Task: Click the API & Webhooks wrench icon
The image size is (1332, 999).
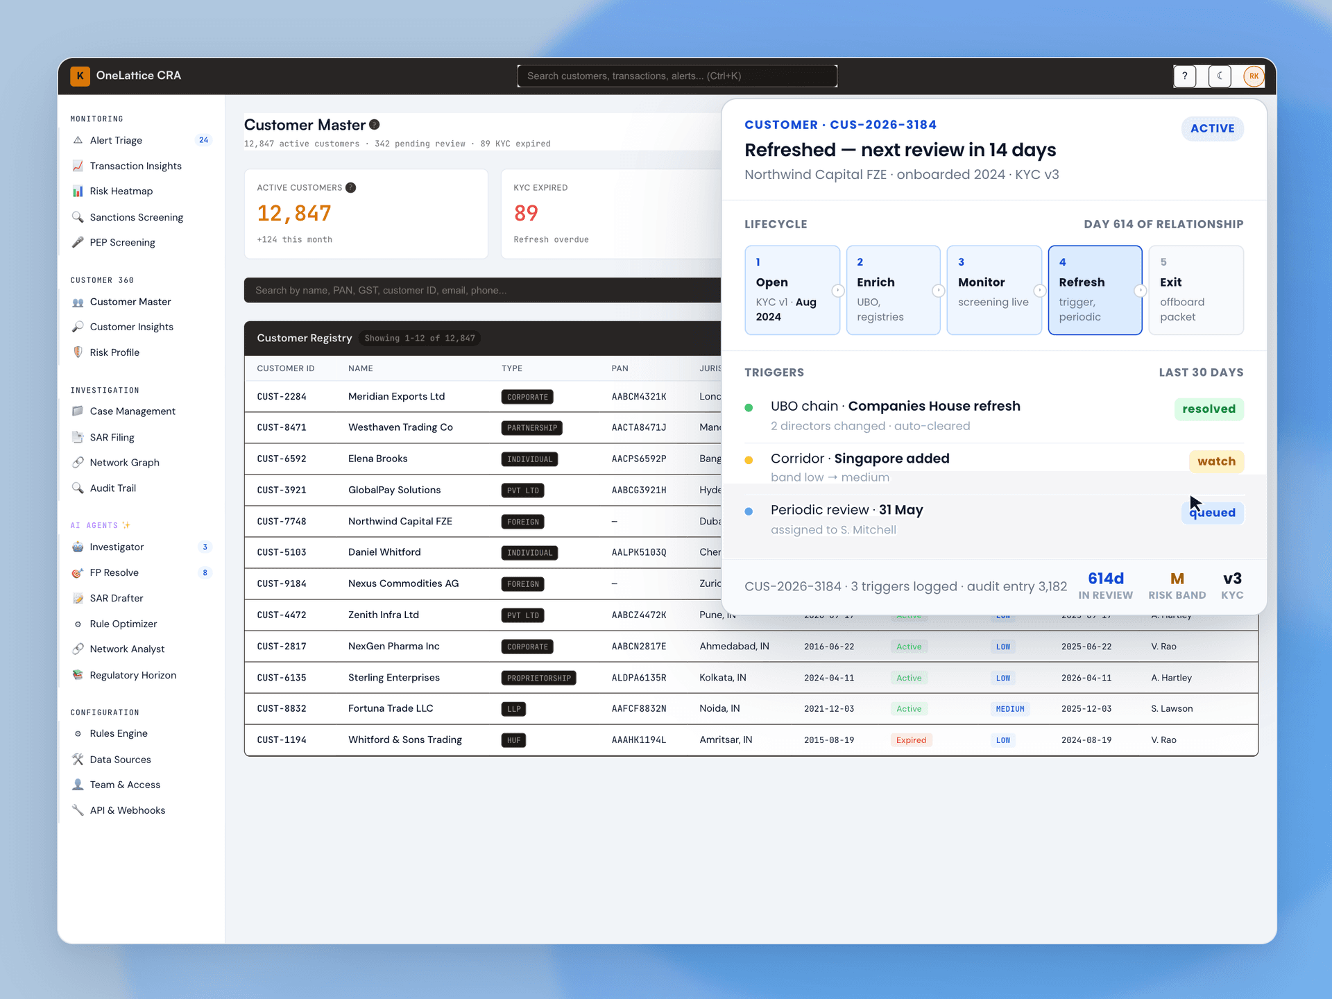Action: coord(78,810)
